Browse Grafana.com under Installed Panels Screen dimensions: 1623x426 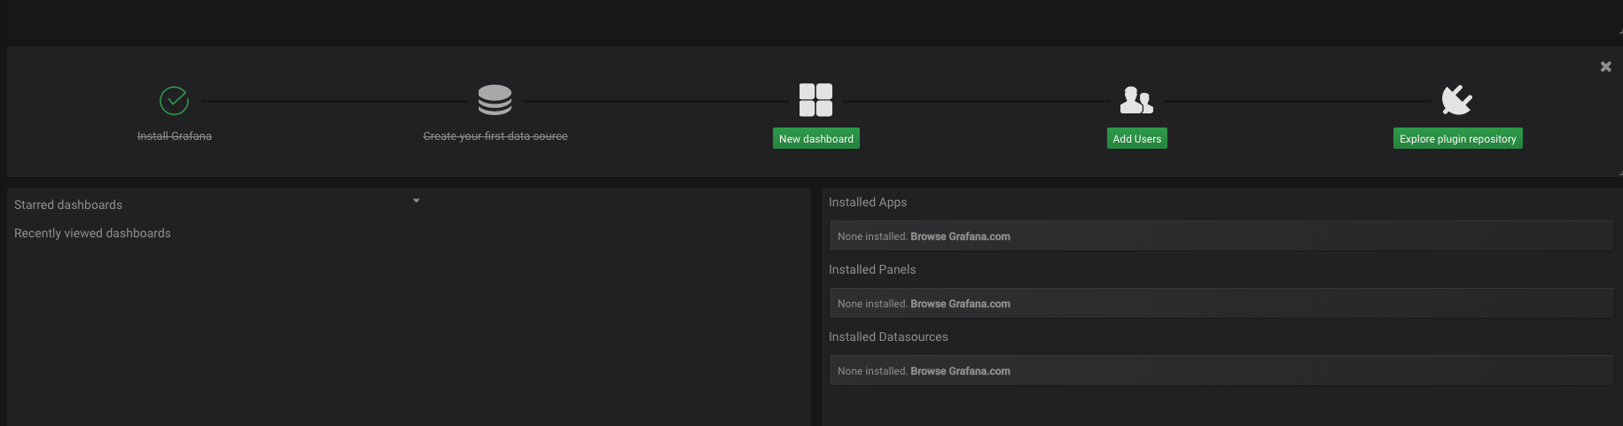pyautogui.click(x=960, y=304)
